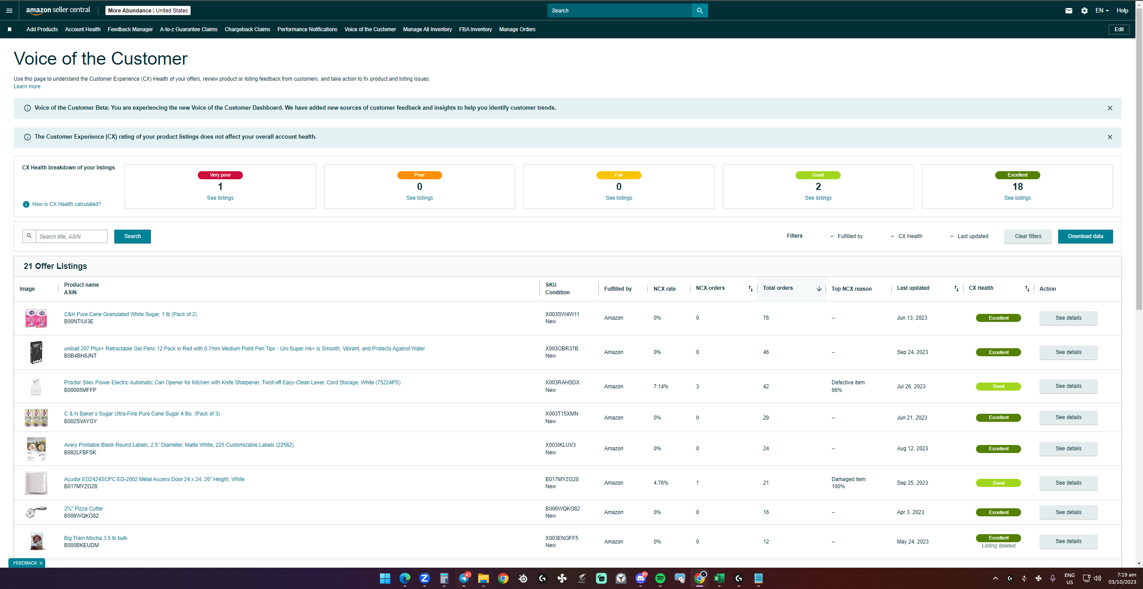Open Acudor Metal Access Door product link
Viewport: 1143px width, 589px height.
[154, 479]
